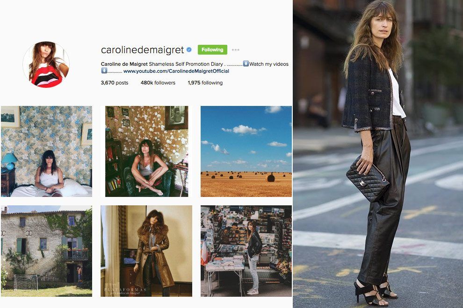463x308 pixels.
Task: Open the 480k followers list
Action: pyautogui.click(x=158, y=83)
